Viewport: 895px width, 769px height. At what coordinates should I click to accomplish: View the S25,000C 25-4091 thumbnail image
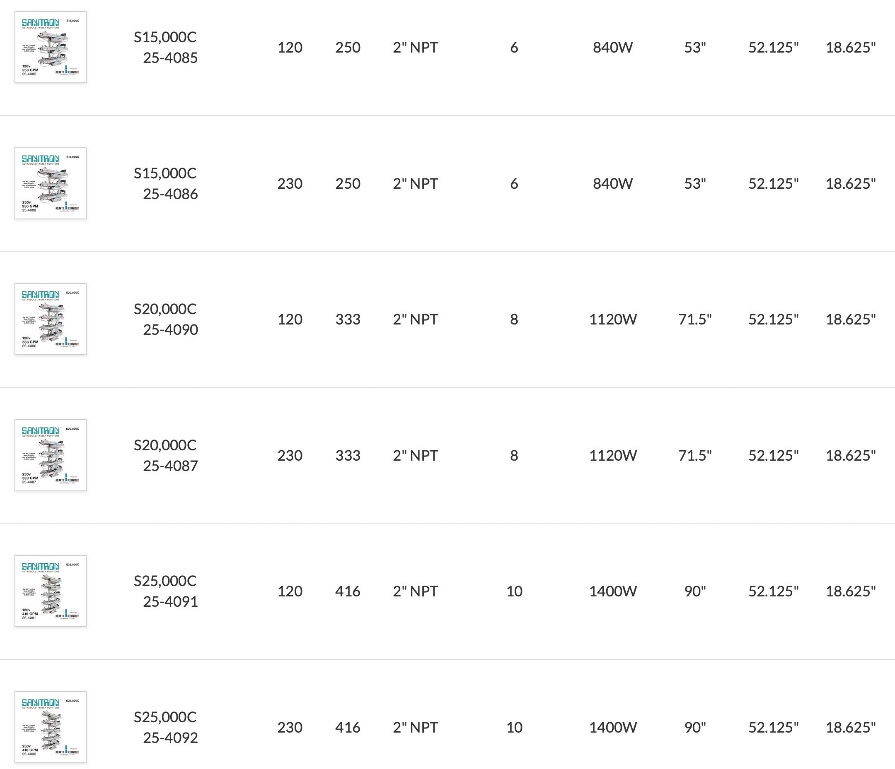click(x=51, y=591)
